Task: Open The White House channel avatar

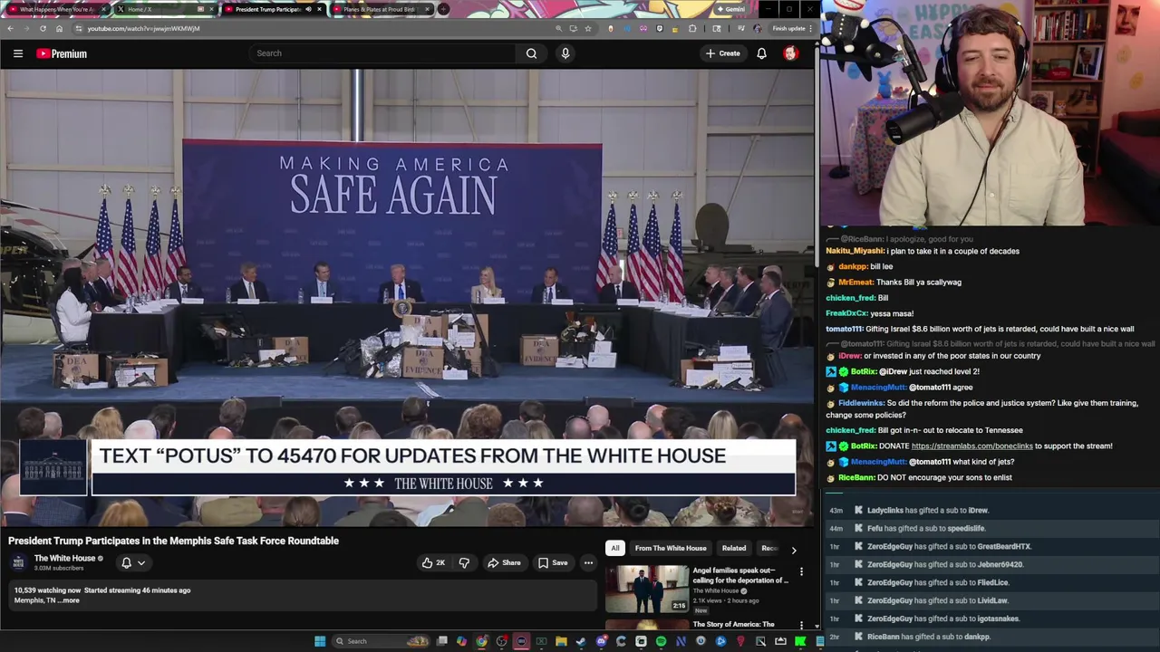Action: pyautogui.click(x=18, y=562)
